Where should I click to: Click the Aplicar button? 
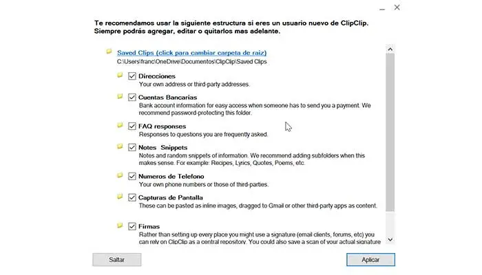click(x=370, y=259)
